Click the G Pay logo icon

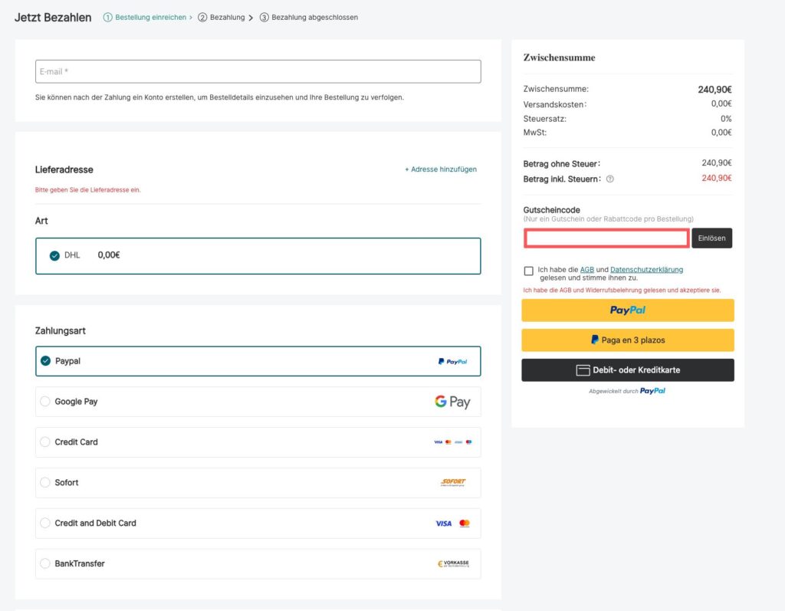pyautogui.click(x=452, y=402)
